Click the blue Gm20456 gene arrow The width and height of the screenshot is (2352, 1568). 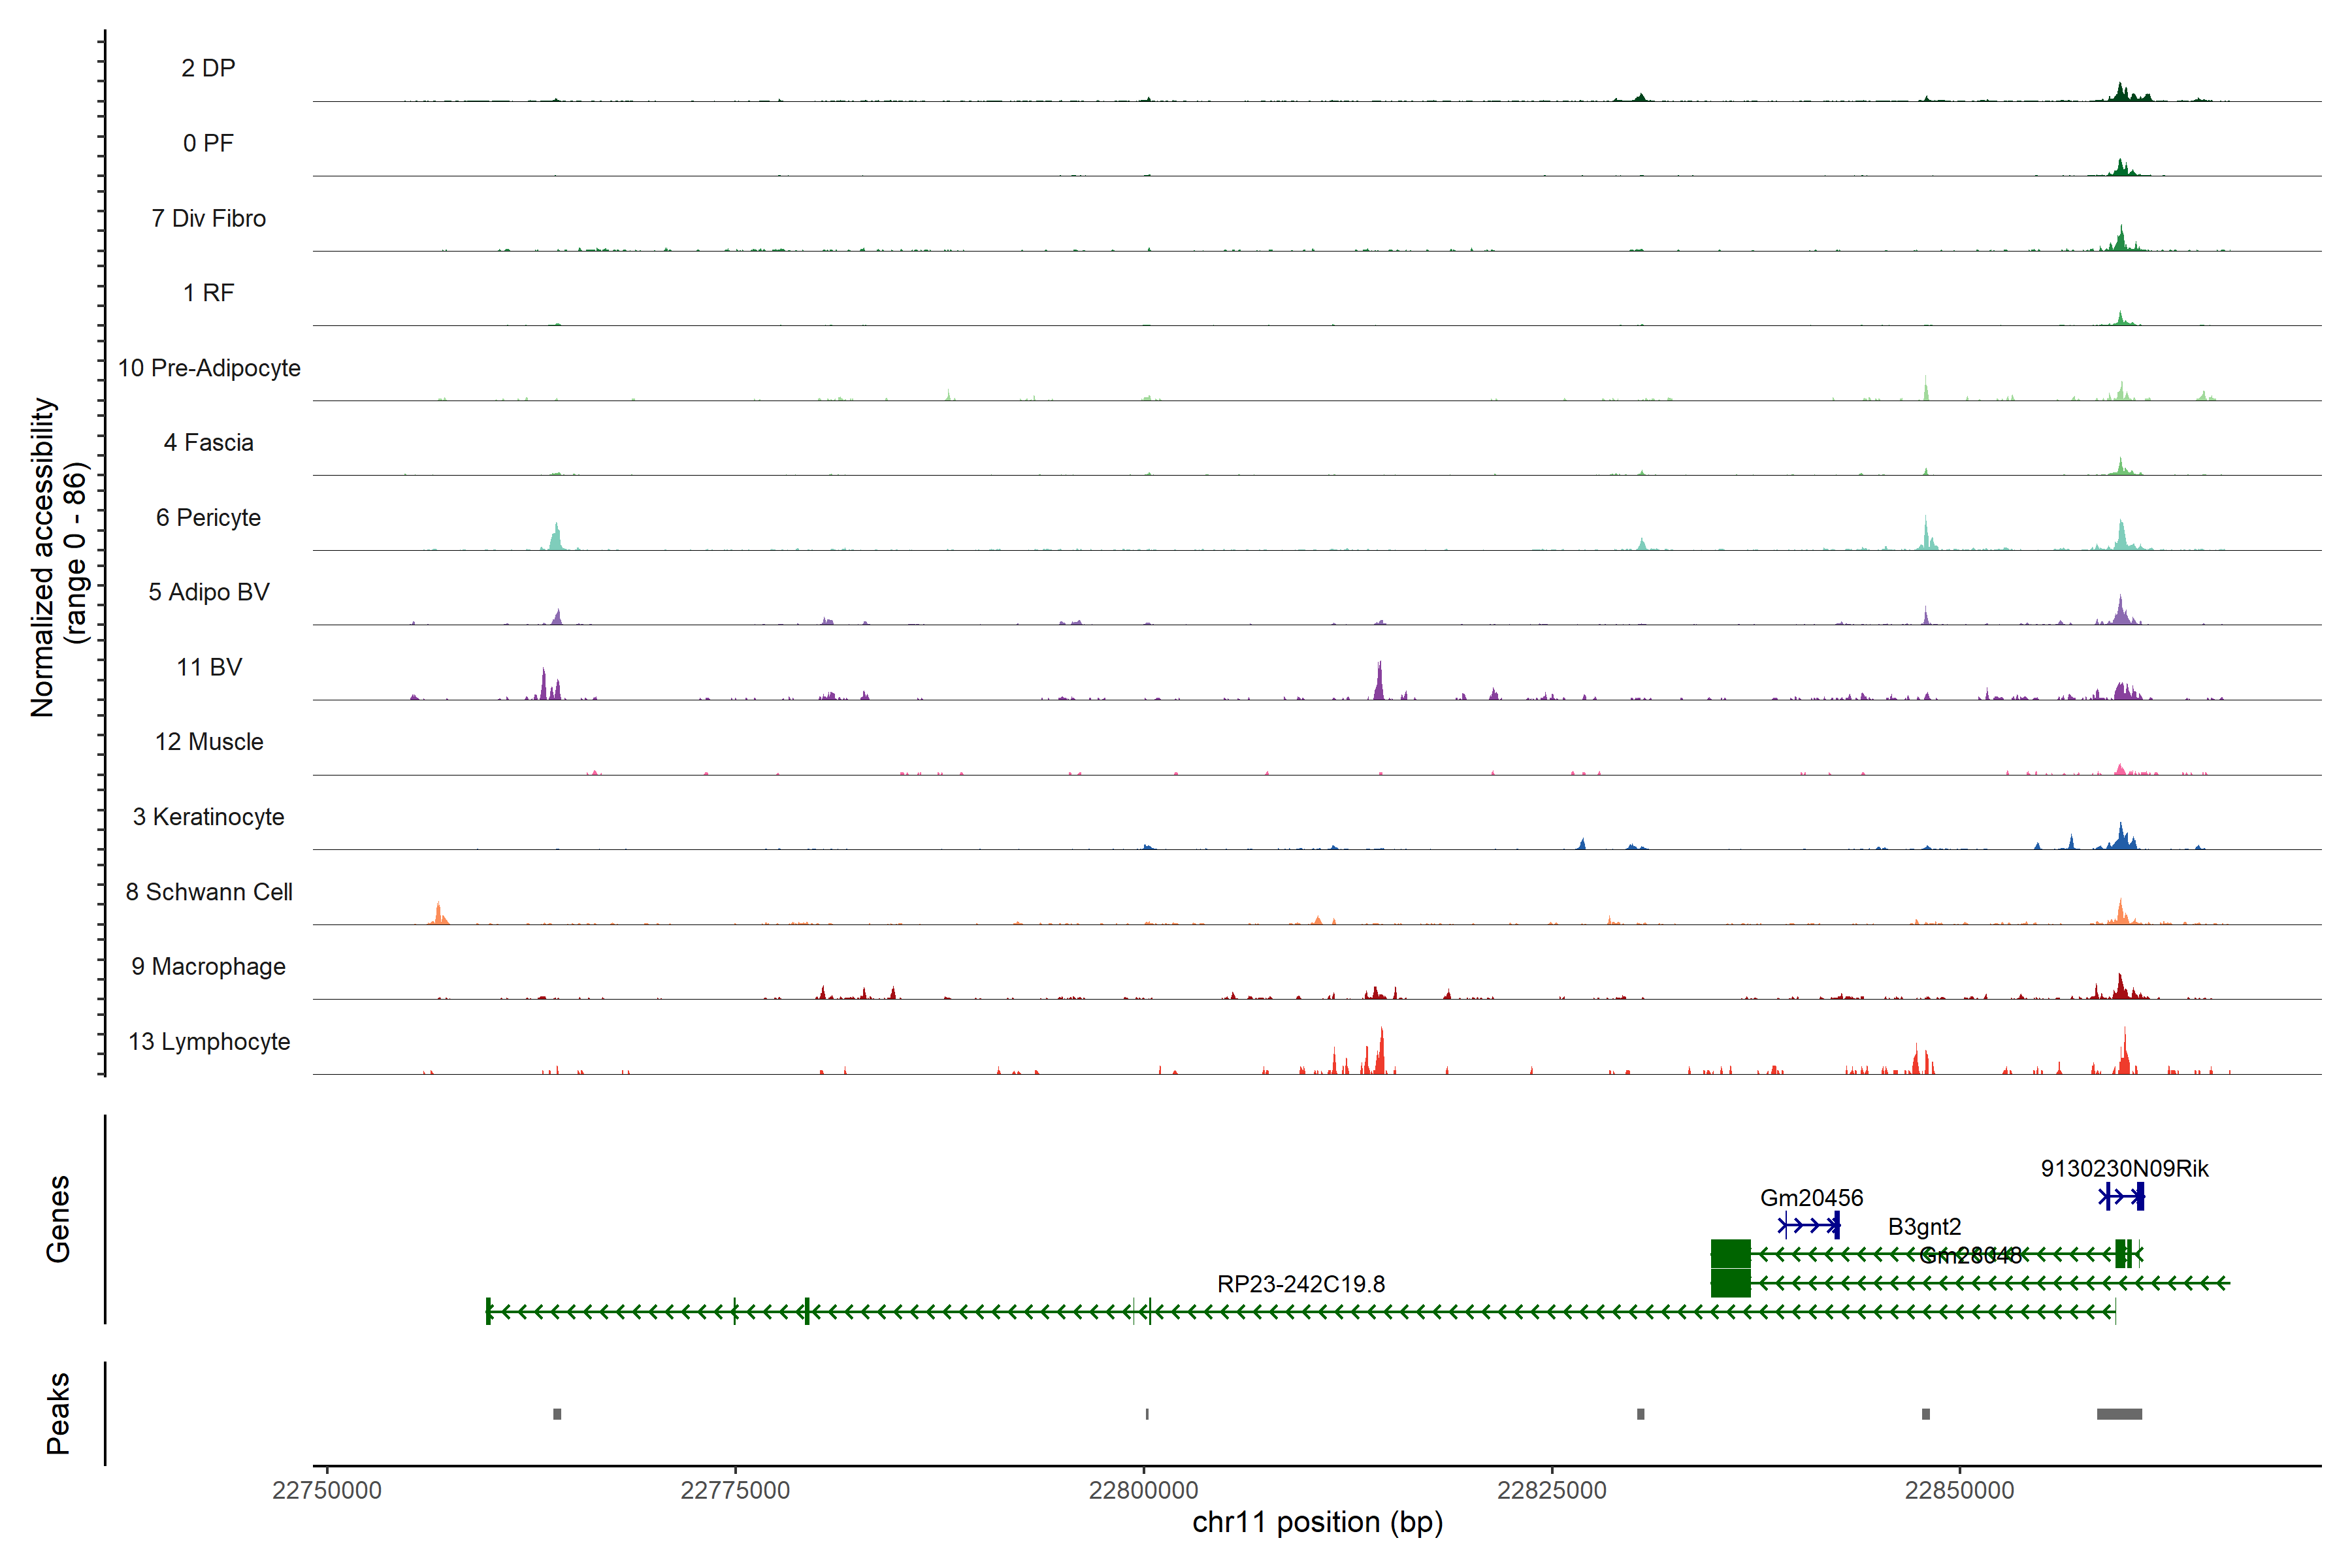[1810, 1225]
